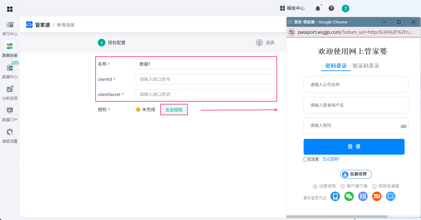Viewport: 421px width, 220px height.
Task: Focus the 请输入公司名称 field
Action: 356,85
